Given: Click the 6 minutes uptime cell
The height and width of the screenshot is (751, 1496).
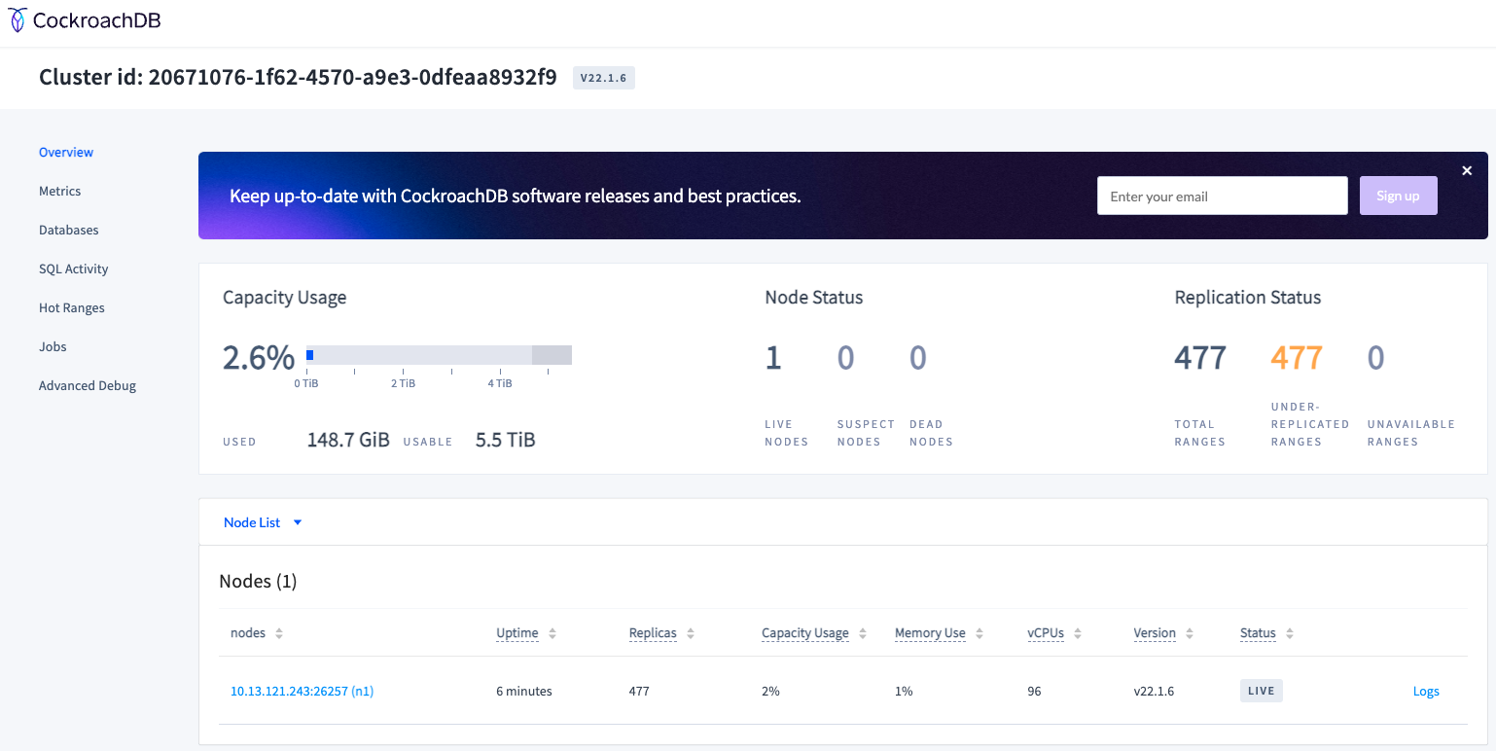Looking at the screenshot, I should pos(524,691).
